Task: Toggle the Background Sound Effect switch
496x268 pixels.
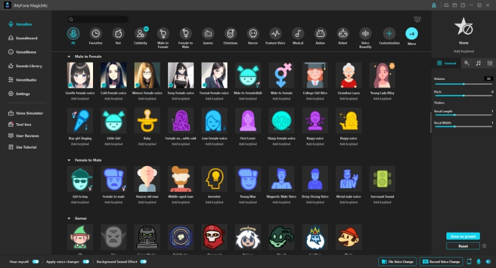Action: tap(143, 262)
